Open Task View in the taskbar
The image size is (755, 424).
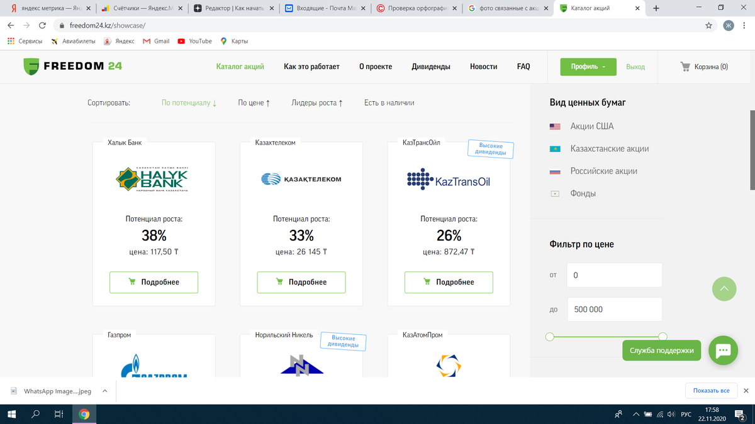point(59,414)
